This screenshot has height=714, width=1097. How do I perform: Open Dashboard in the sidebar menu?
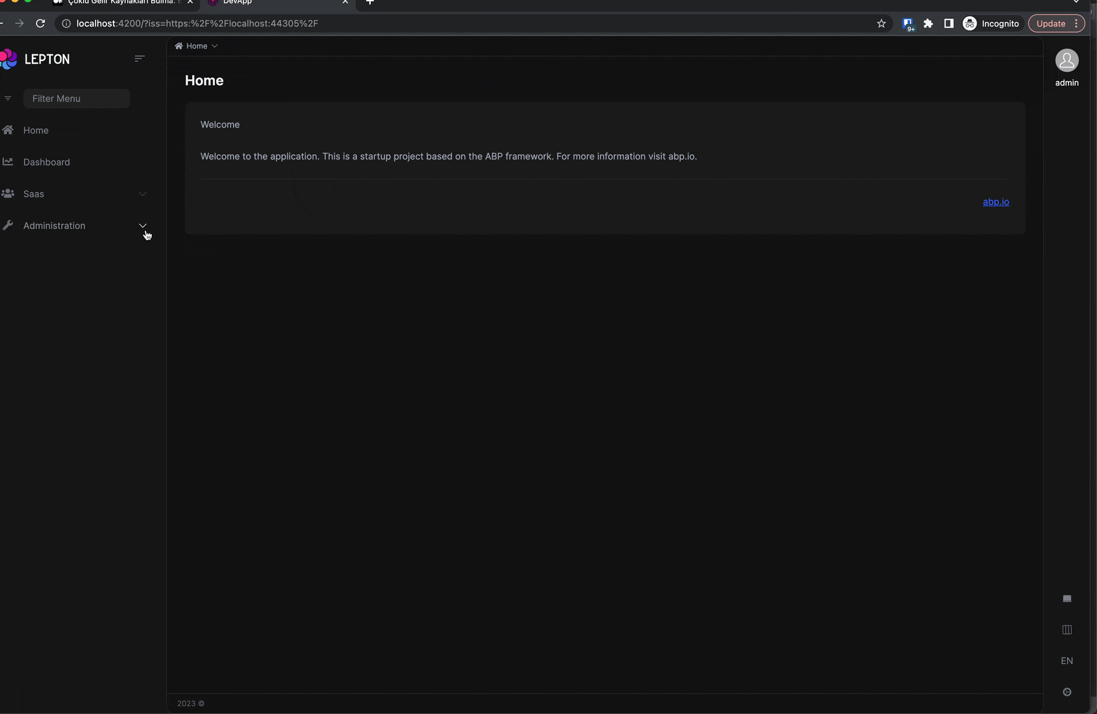point(46,162)
